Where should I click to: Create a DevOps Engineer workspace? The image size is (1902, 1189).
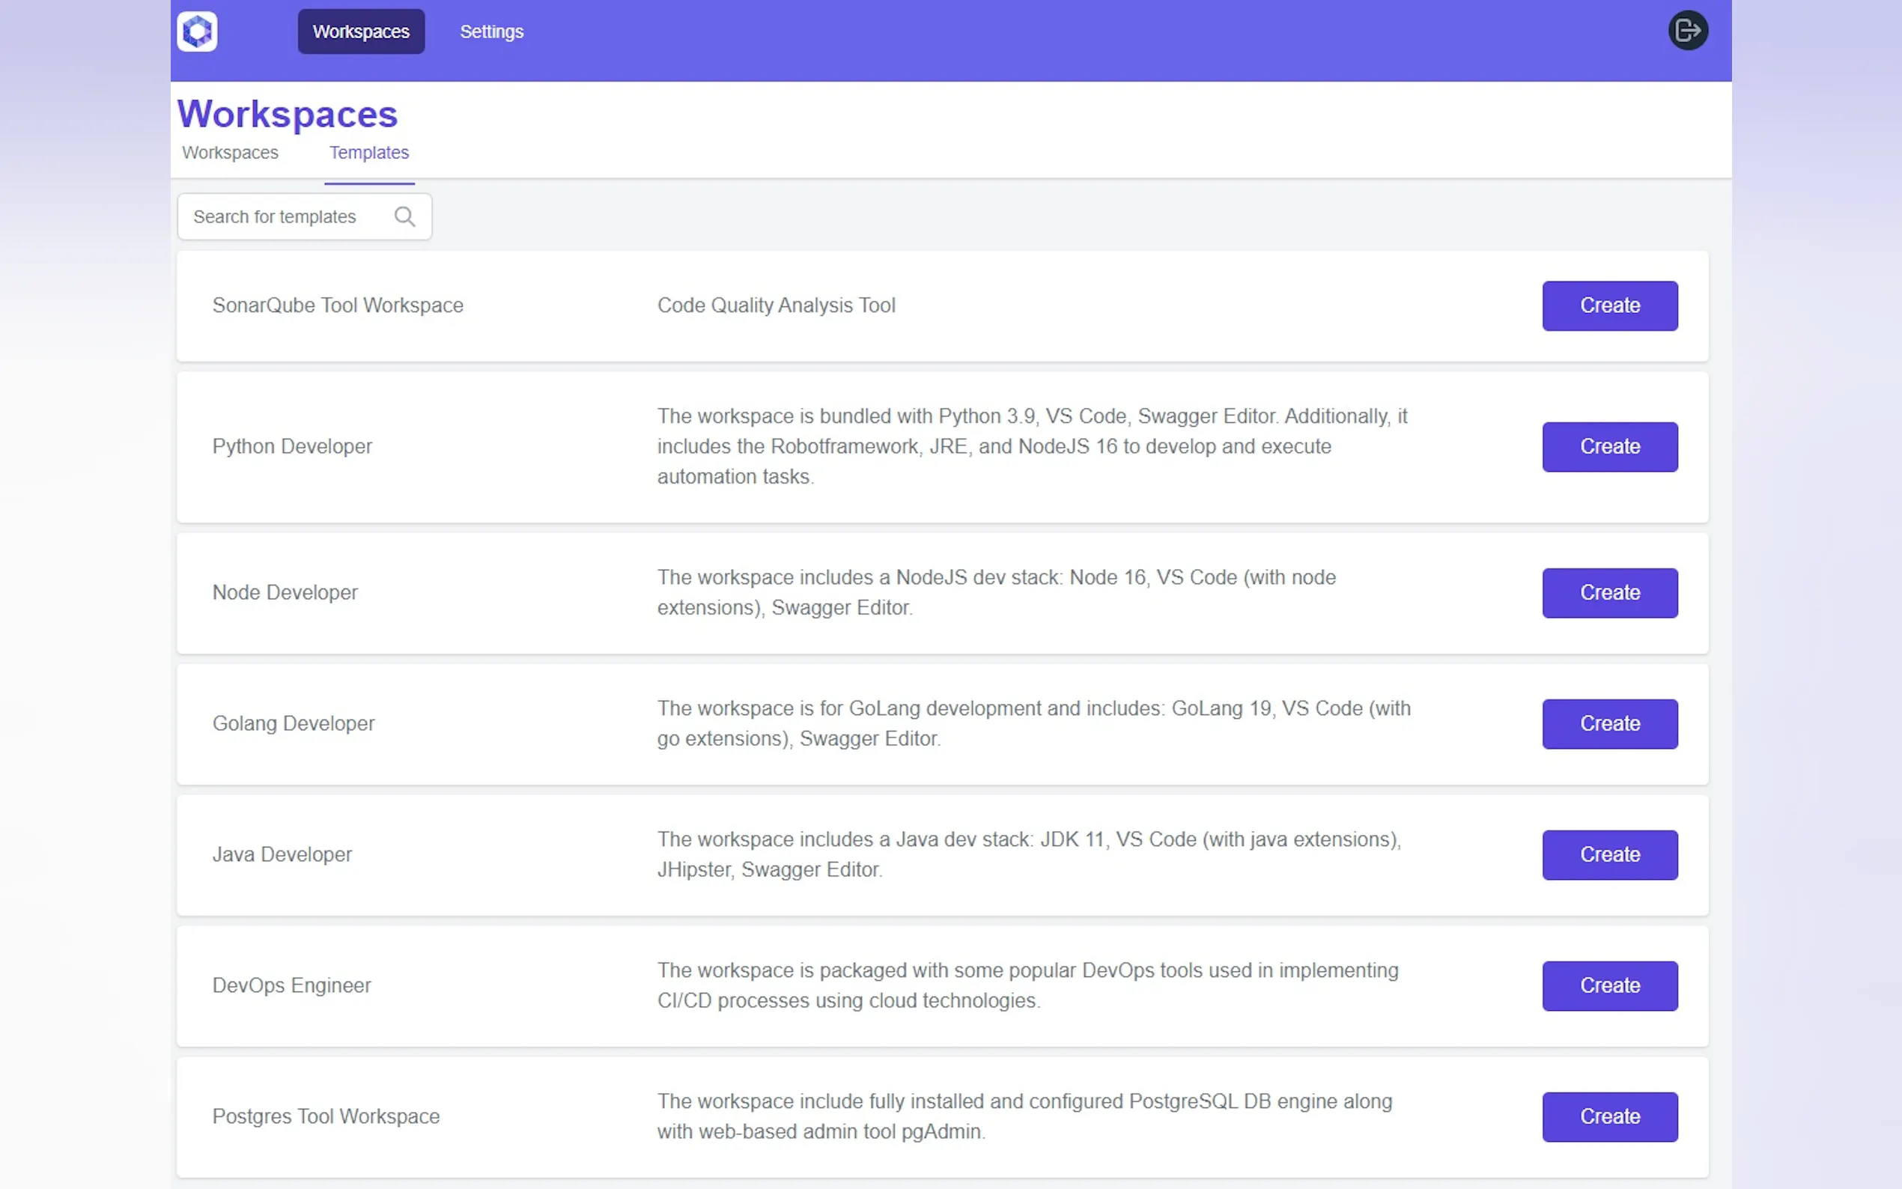point(1609,985)
